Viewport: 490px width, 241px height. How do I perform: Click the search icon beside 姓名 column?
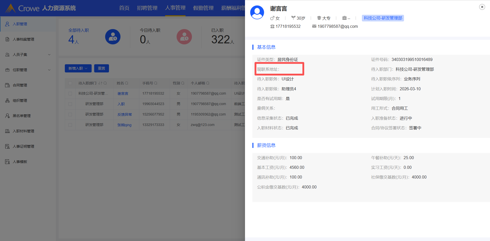127,83
